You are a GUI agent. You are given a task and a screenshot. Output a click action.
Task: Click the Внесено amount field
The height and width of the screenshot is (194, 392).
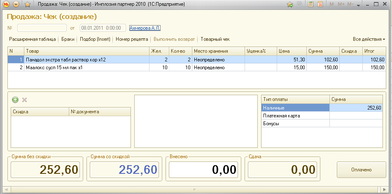point(203,170)
